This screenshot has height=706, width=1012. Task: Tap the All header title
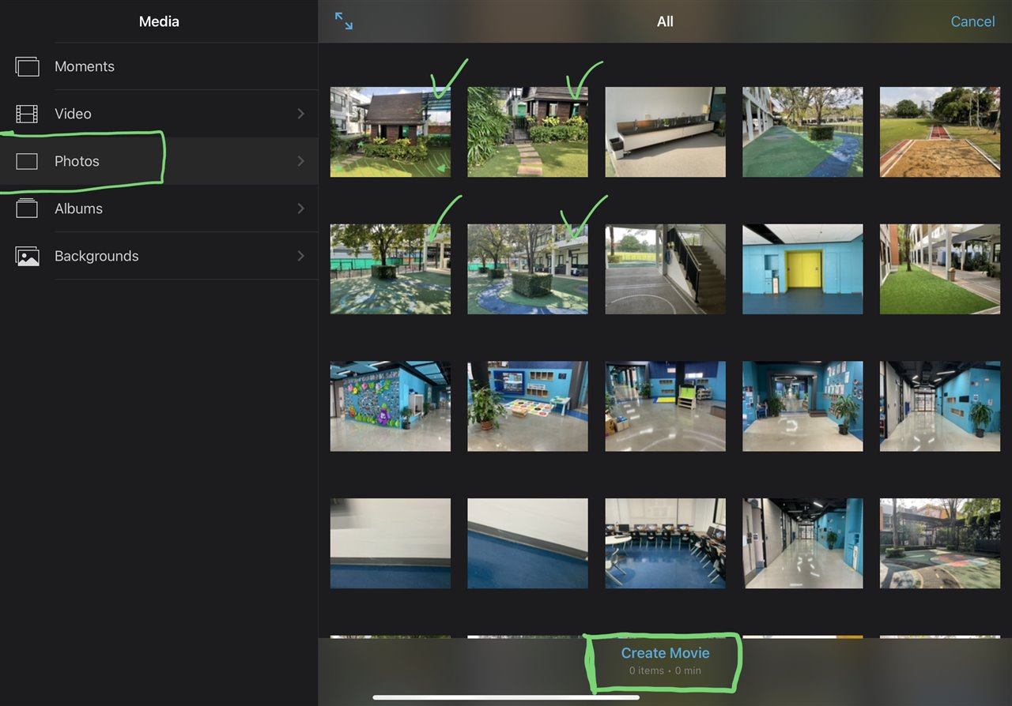click(665, 21)
